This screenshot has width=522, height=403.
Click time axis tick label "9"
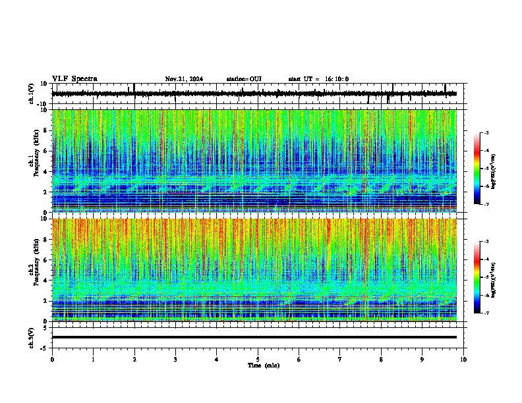pos(422,360)
